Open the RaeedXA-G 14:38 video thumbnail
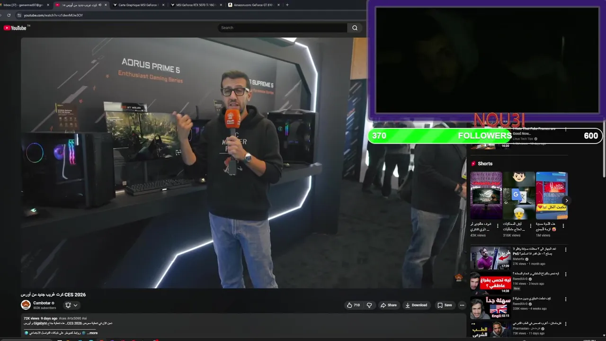The height and width of the screenshot is (341, 606). click(x=490, y=283)
